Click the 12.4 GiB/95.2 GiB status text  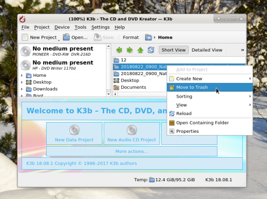click(175, 180)
